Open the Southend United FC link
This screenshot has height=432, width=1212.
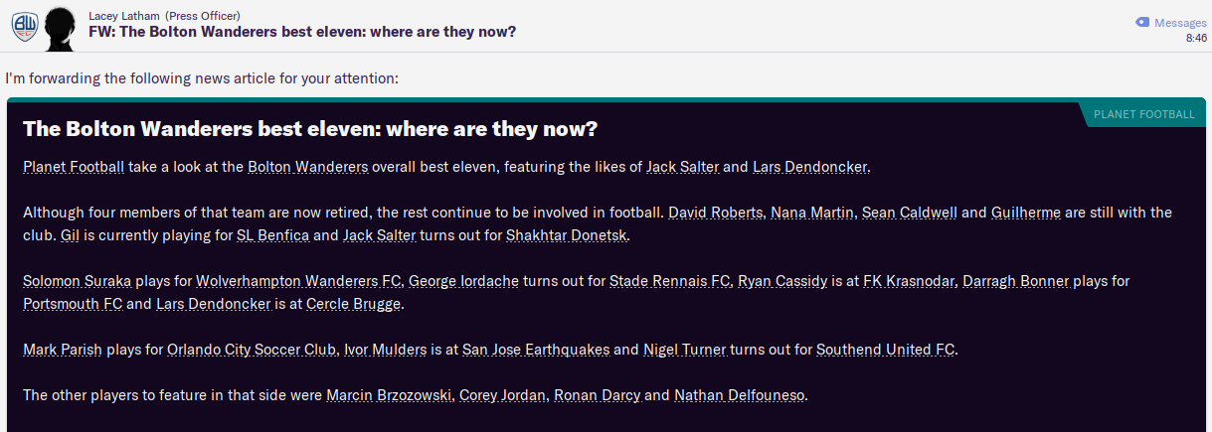pyautogui.click(x=885, y=350)
